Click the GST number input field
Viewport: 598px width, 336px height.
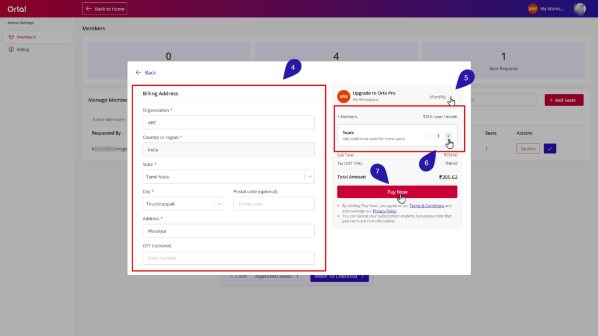click(228, 258)
